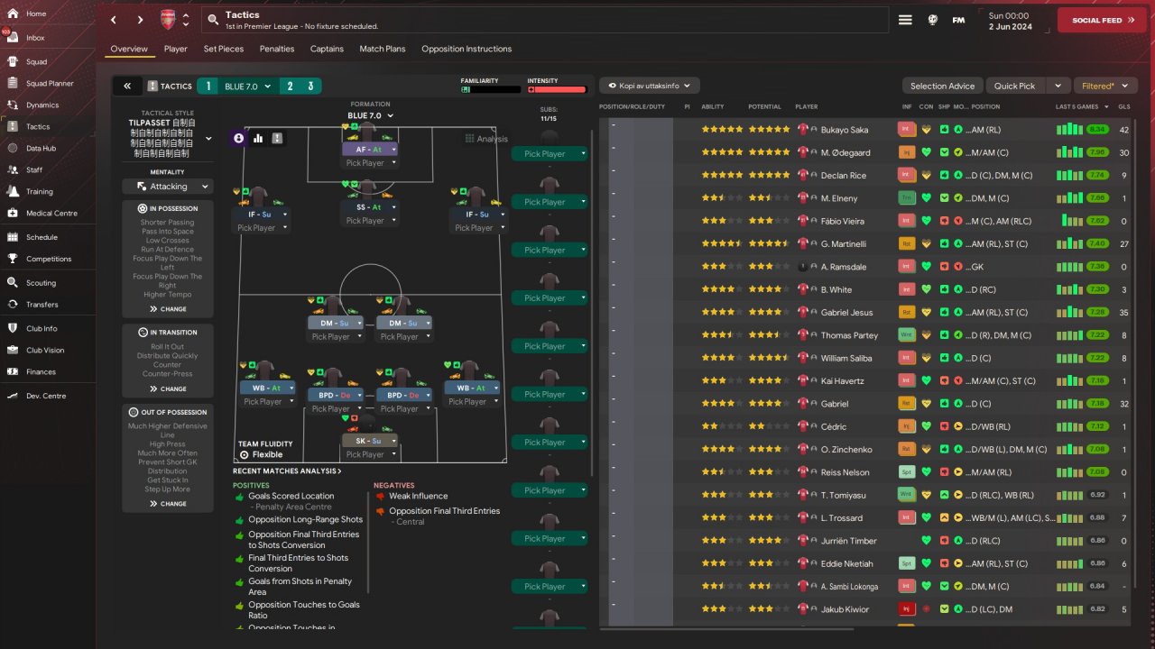Expand the BLUE 7.0 formation dropdown

click(x=370, y=115)
